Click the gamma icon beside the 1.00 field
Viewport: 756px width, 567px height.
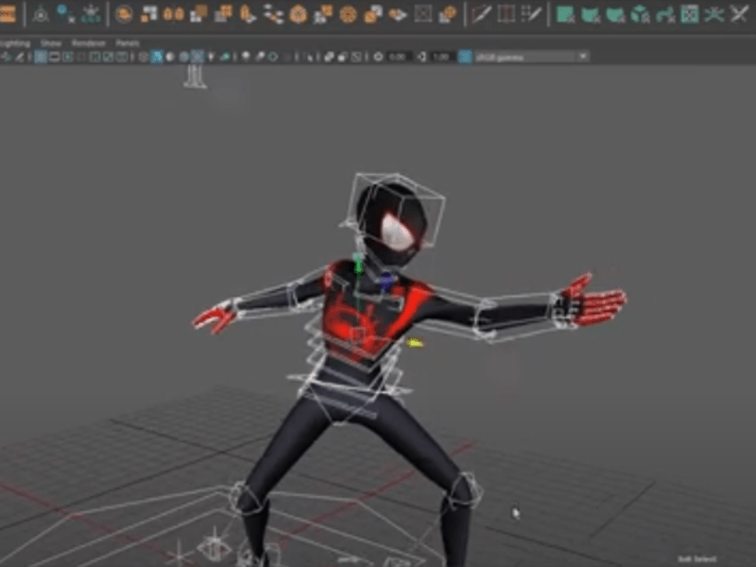tap(421, 57)
